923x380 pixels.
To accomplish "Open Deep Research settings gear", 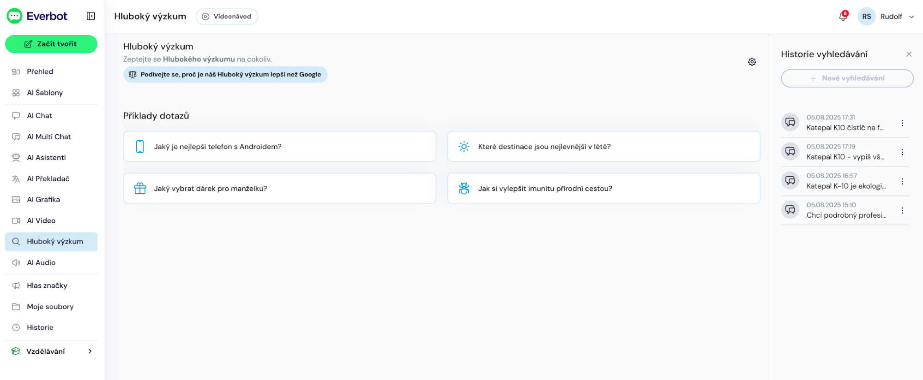I will pyautogui.click(x=752, y=62).
